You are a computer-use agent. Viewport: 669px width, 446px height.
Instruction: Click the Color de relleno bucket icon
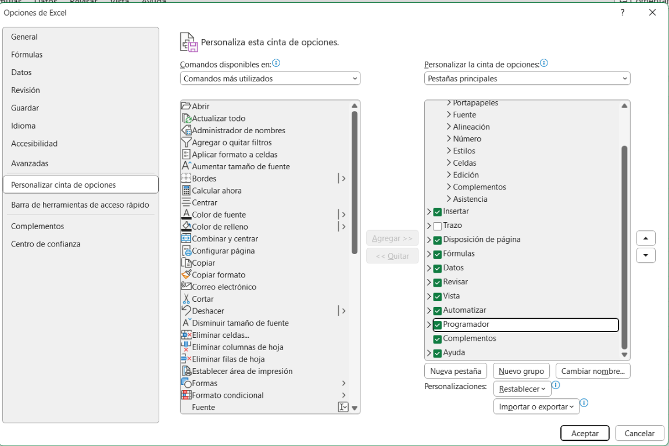tap(186, 226)
